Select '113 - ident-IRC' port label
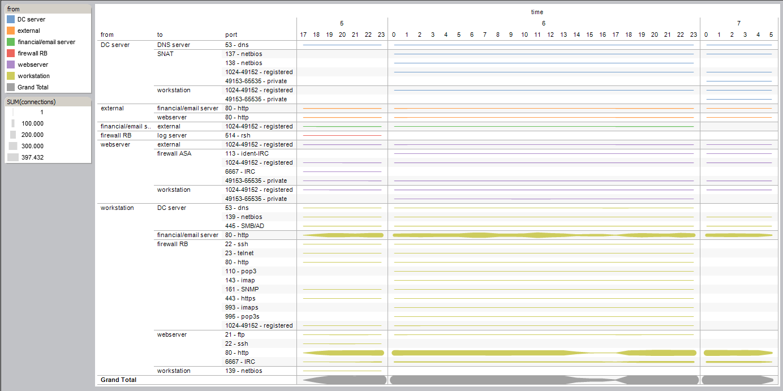Image resolution: width=783 pixels, height=391 pixels. [x=246, y=153]
